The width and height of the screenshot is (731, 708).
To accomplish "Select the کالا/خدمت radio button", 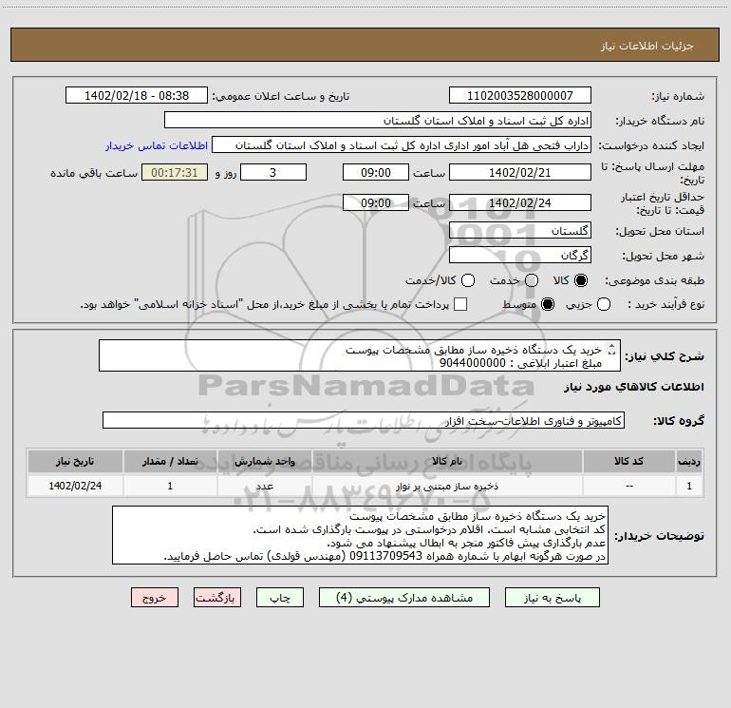I will (x=468, y=280).
